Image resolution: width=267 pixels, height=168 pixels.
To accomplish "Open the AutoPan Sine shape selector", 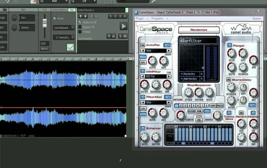I will (x=156, y=51).
